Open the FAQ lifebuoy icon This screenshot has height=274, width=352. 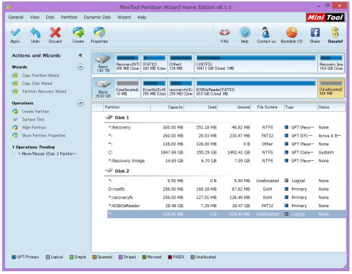pyautogui.click(x=224, y=35)
